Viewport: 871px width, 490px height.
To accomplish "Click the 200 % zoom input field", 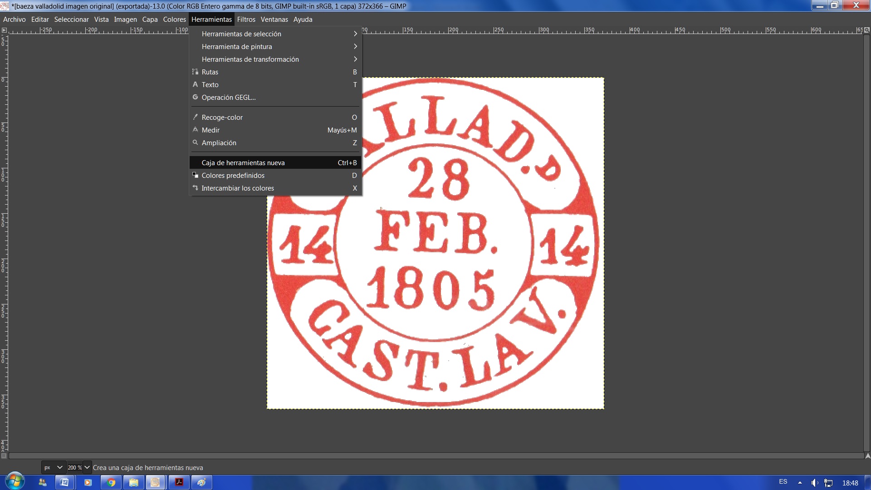I will tap(75, 467).
